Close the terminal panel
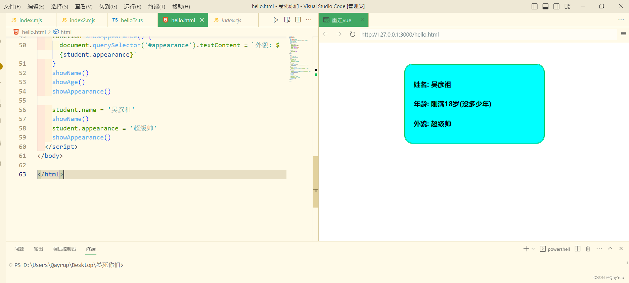This screenshot has height=283, width=629. [x=621, y=248]
